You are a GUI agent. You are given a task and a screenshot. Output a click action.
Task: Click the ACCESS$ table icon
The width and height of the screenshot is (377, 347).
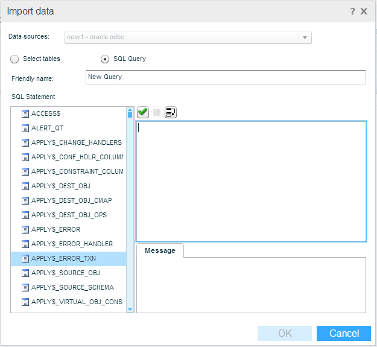click(x=25, y=113)
